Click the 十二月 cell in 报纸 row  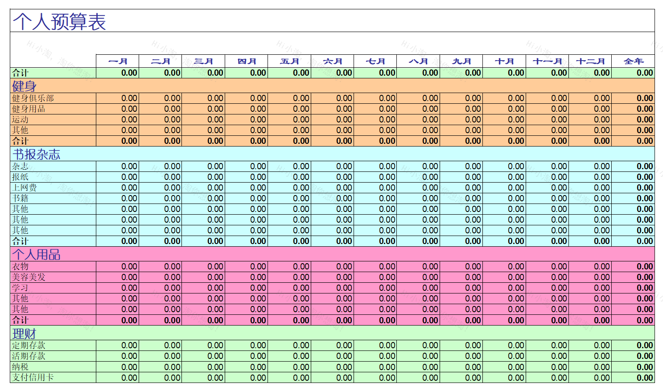coord(590,177)
